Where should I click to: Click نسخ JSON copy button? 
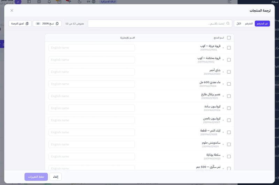47,24
